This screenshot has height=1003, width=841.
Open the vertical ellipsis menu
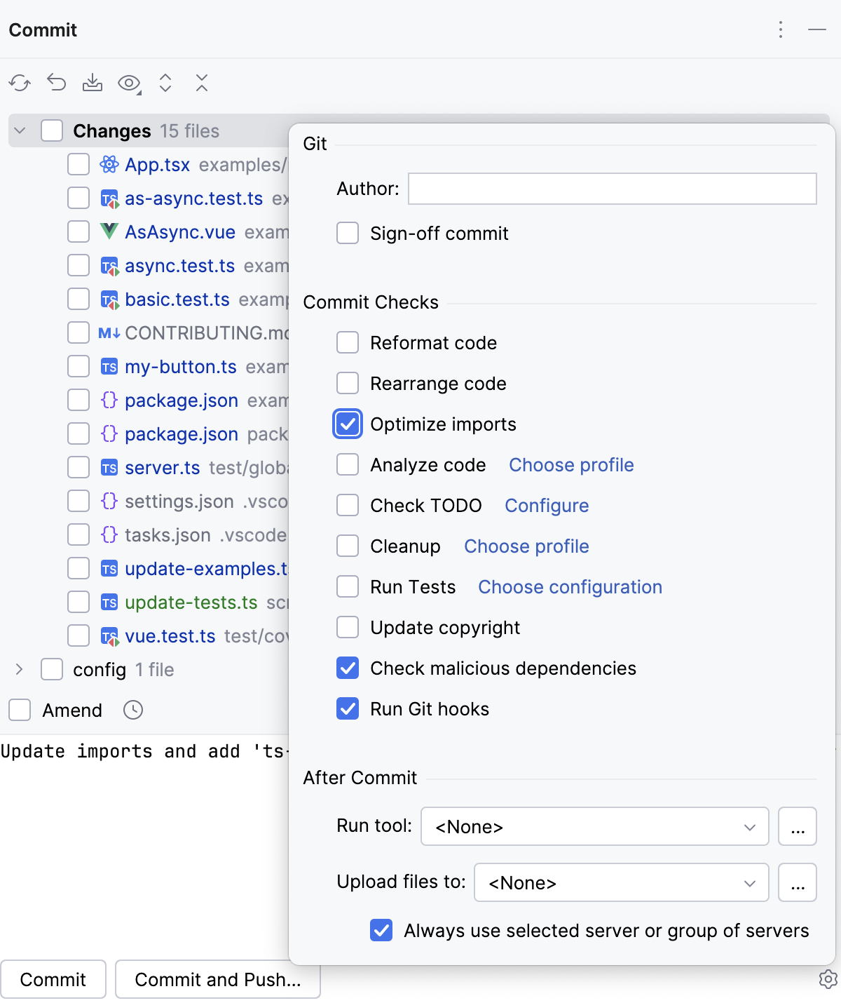tap(781, 30)
